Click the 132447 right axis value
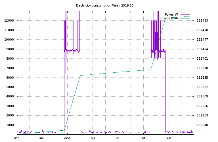 202,40
